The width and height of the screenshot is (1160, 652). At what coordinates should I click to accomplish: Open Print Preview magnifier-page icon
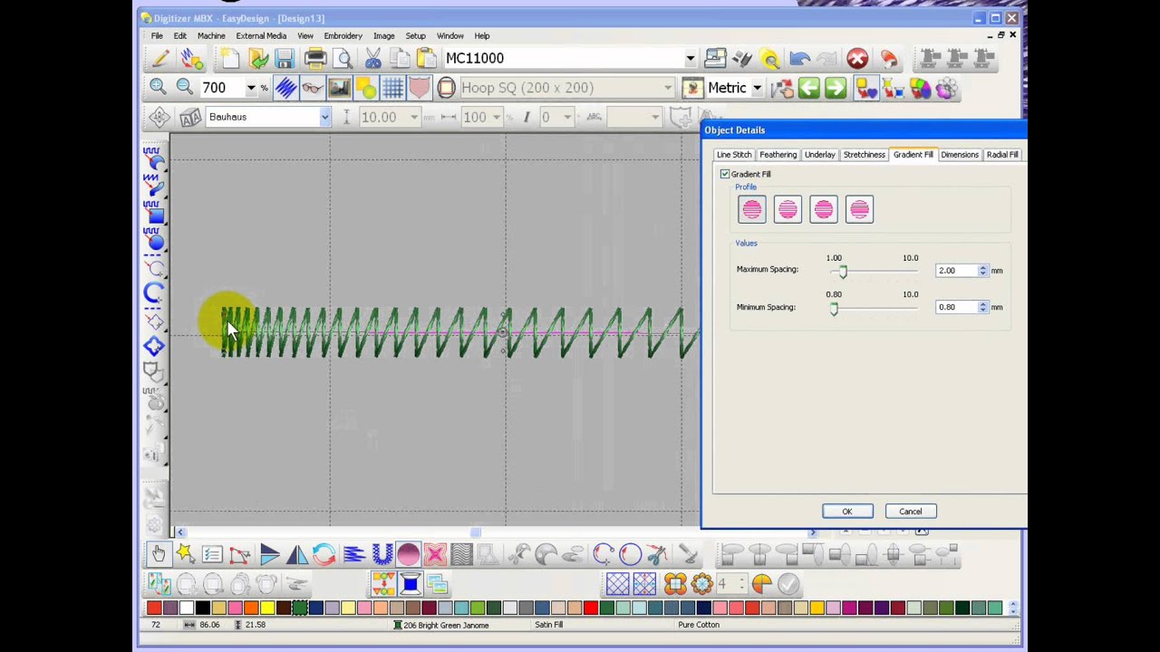tap(343, 59)
